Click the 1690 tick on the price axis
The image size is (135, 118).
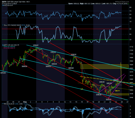pos(131,61)
